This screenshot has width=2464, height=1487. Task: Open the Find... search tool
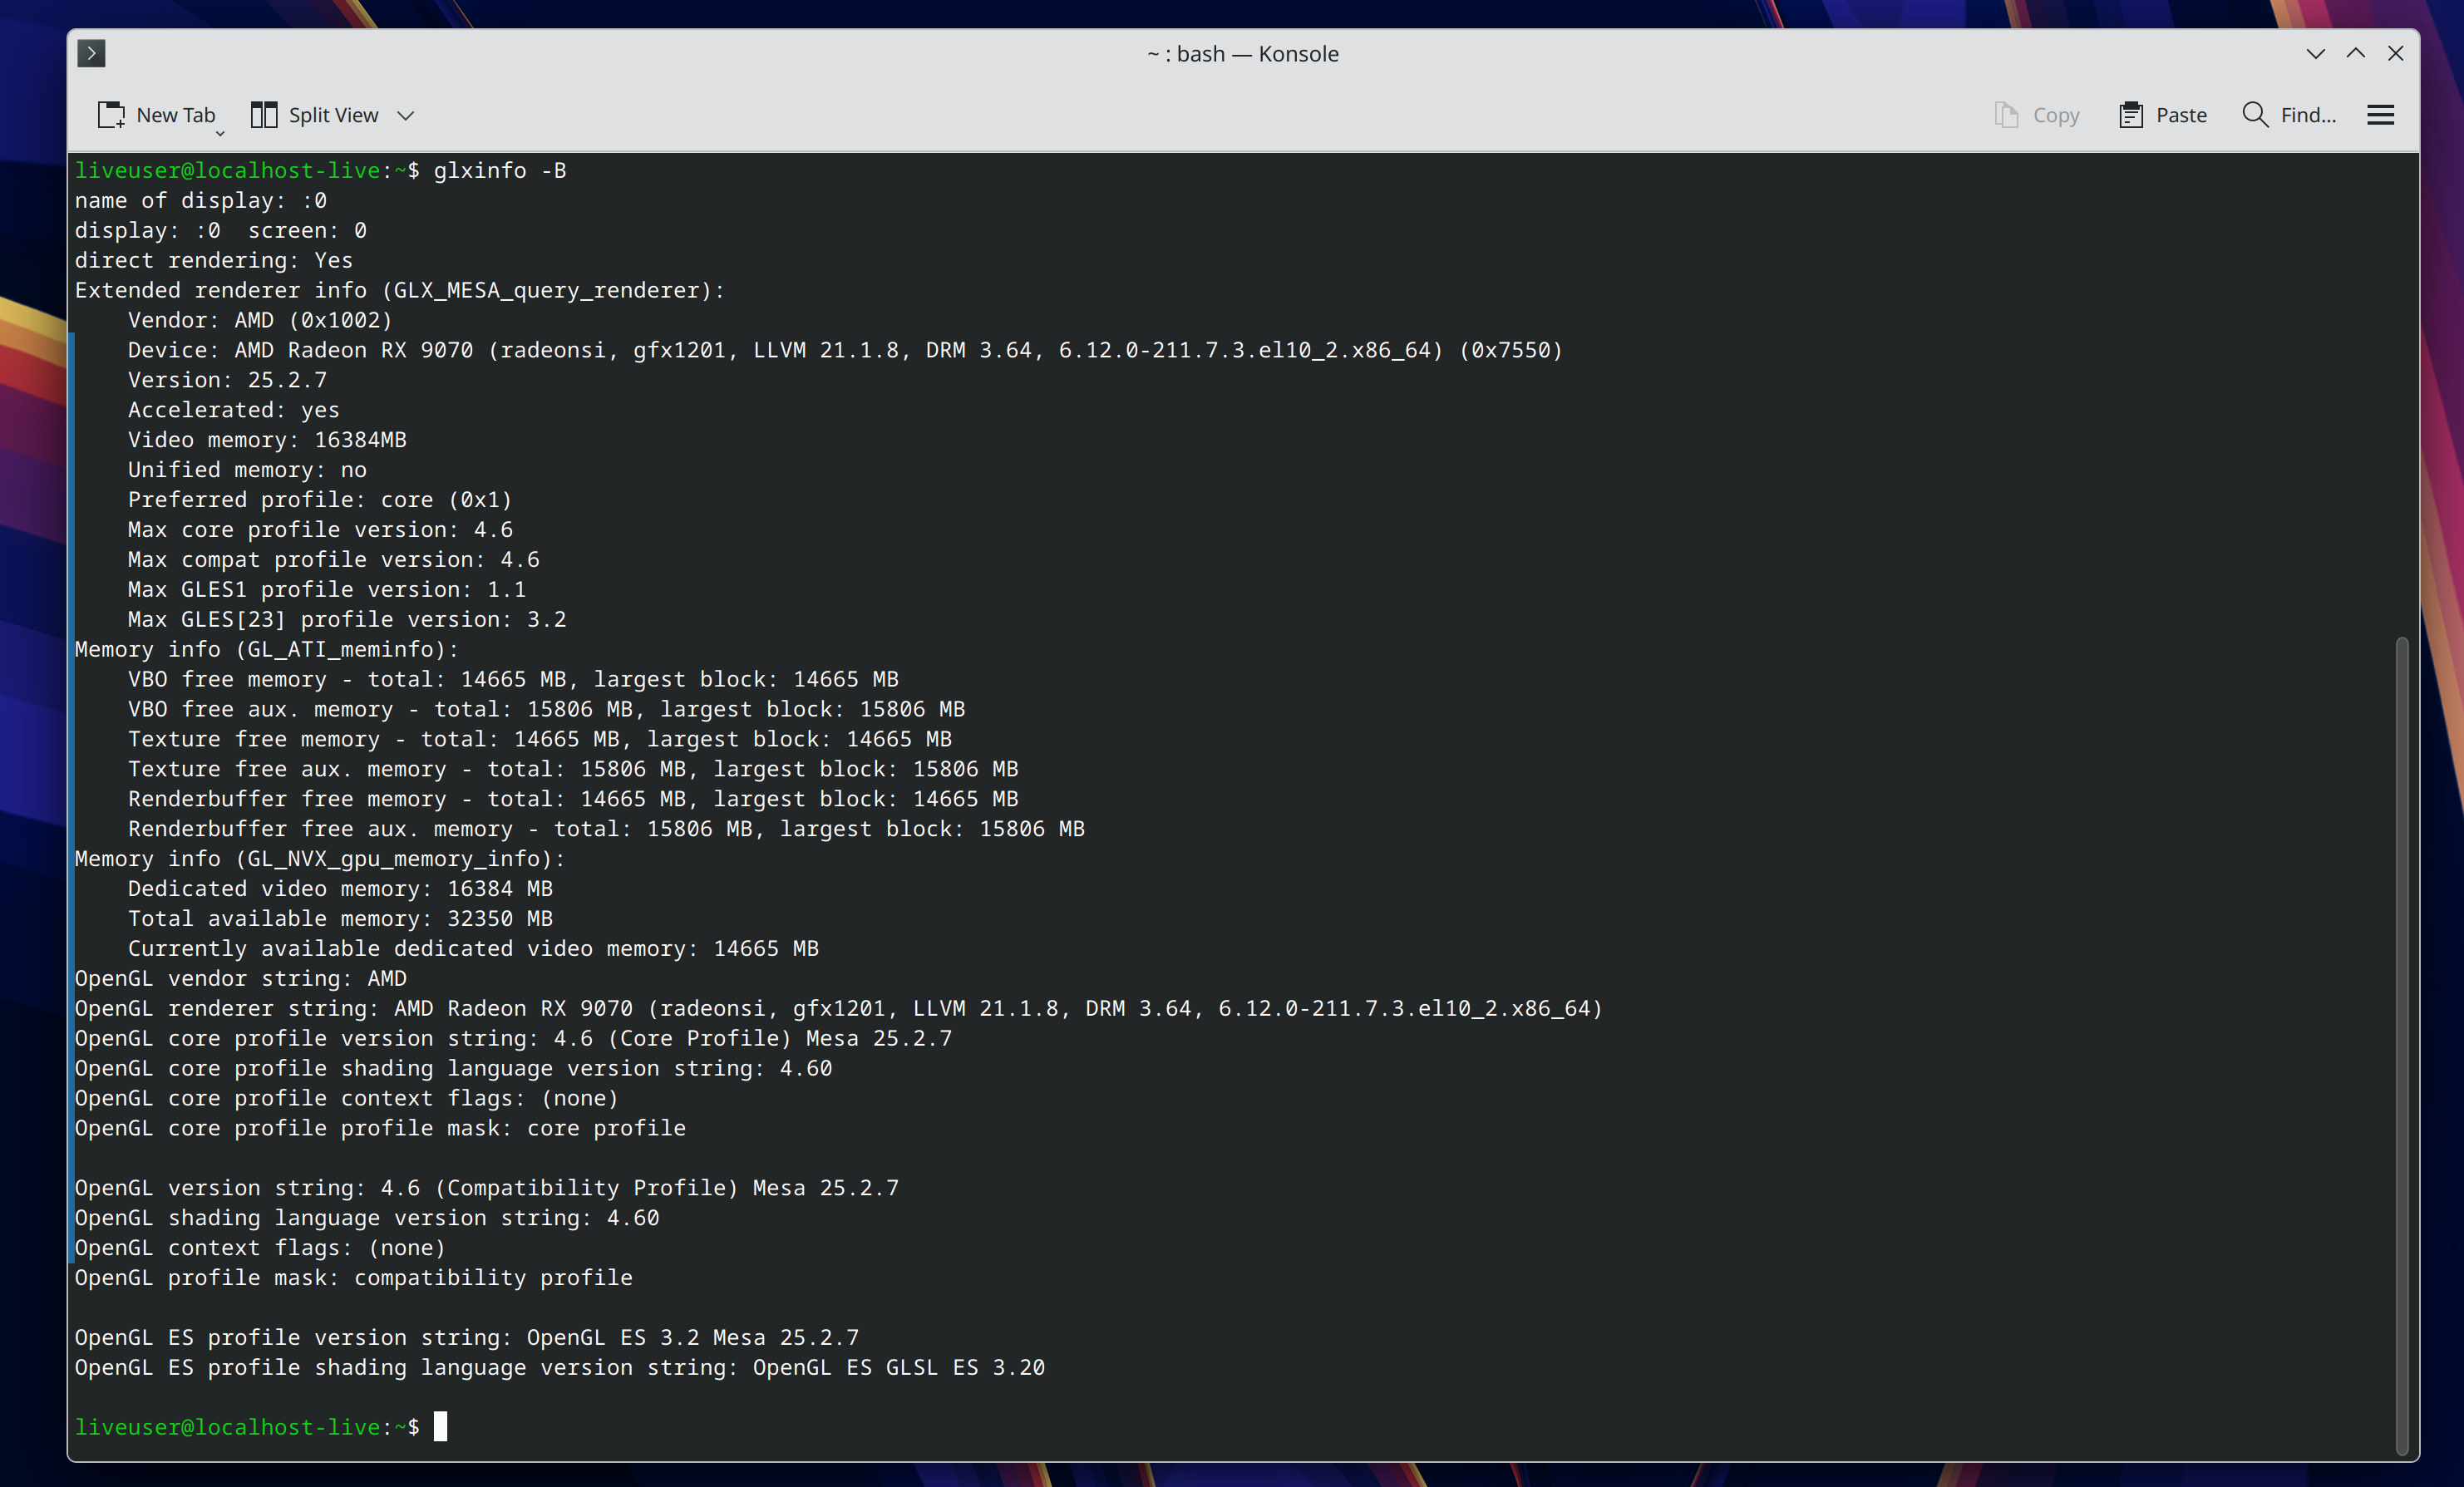point(2289,115)
